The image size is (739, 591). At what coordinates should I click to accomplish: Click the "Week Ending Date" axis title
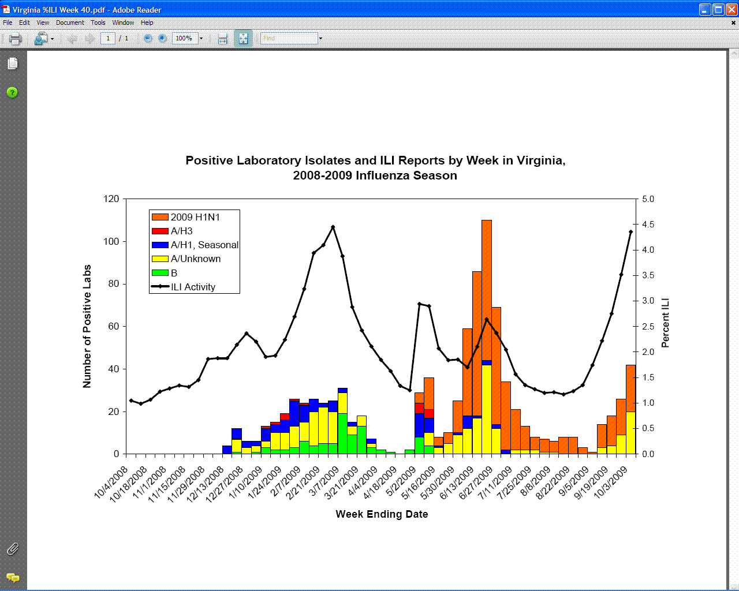(x=382, y=514)
